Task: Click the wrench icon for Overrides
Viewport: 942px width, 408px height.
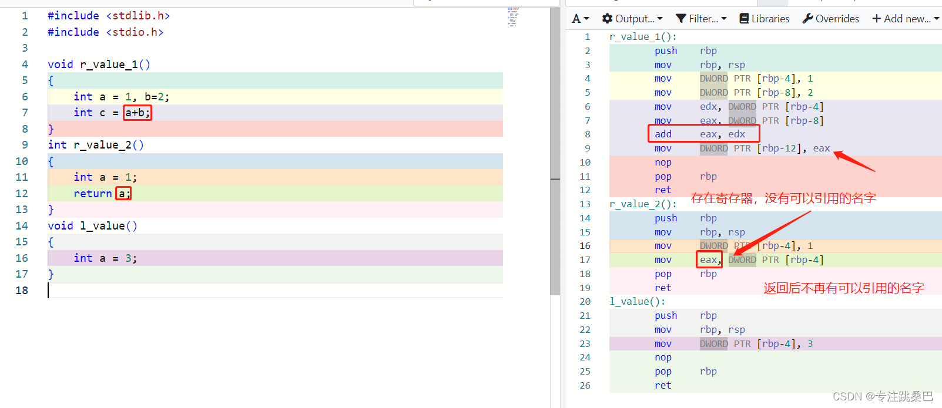Action: pyautogui.click(x=808, y=19)
